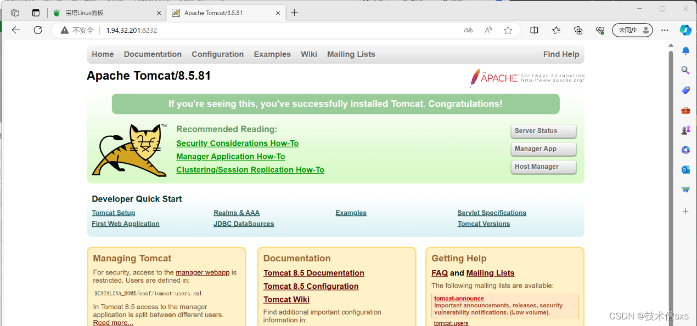Close the Apache Tomcat/8.5.81 tab
This screenshot has height=326, width=697.
pos(278,13)
